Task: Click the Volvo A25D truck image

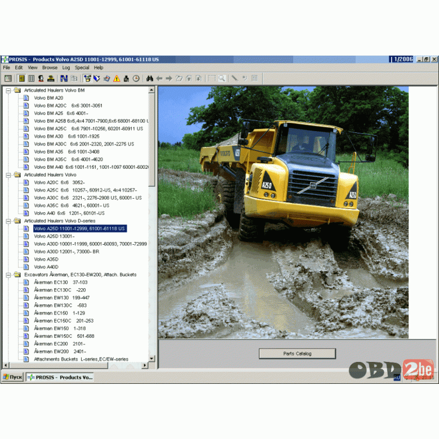Action: tap(283, 213)
